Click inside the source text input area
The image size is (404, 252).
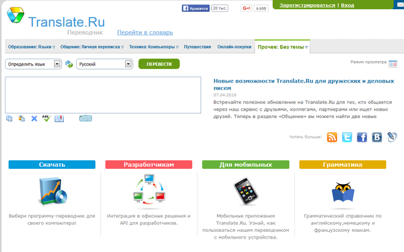coord(103,95)
